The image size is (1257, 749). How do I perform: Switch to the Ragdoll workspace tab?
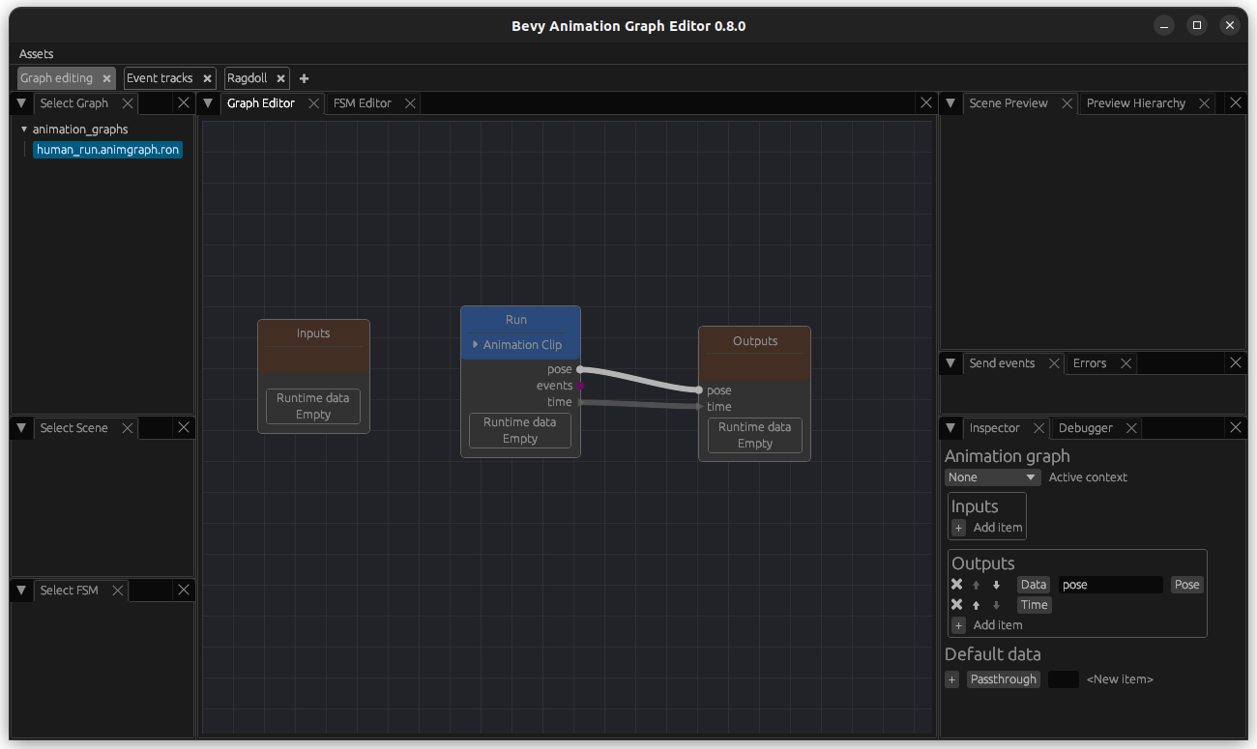click(248, 78)
